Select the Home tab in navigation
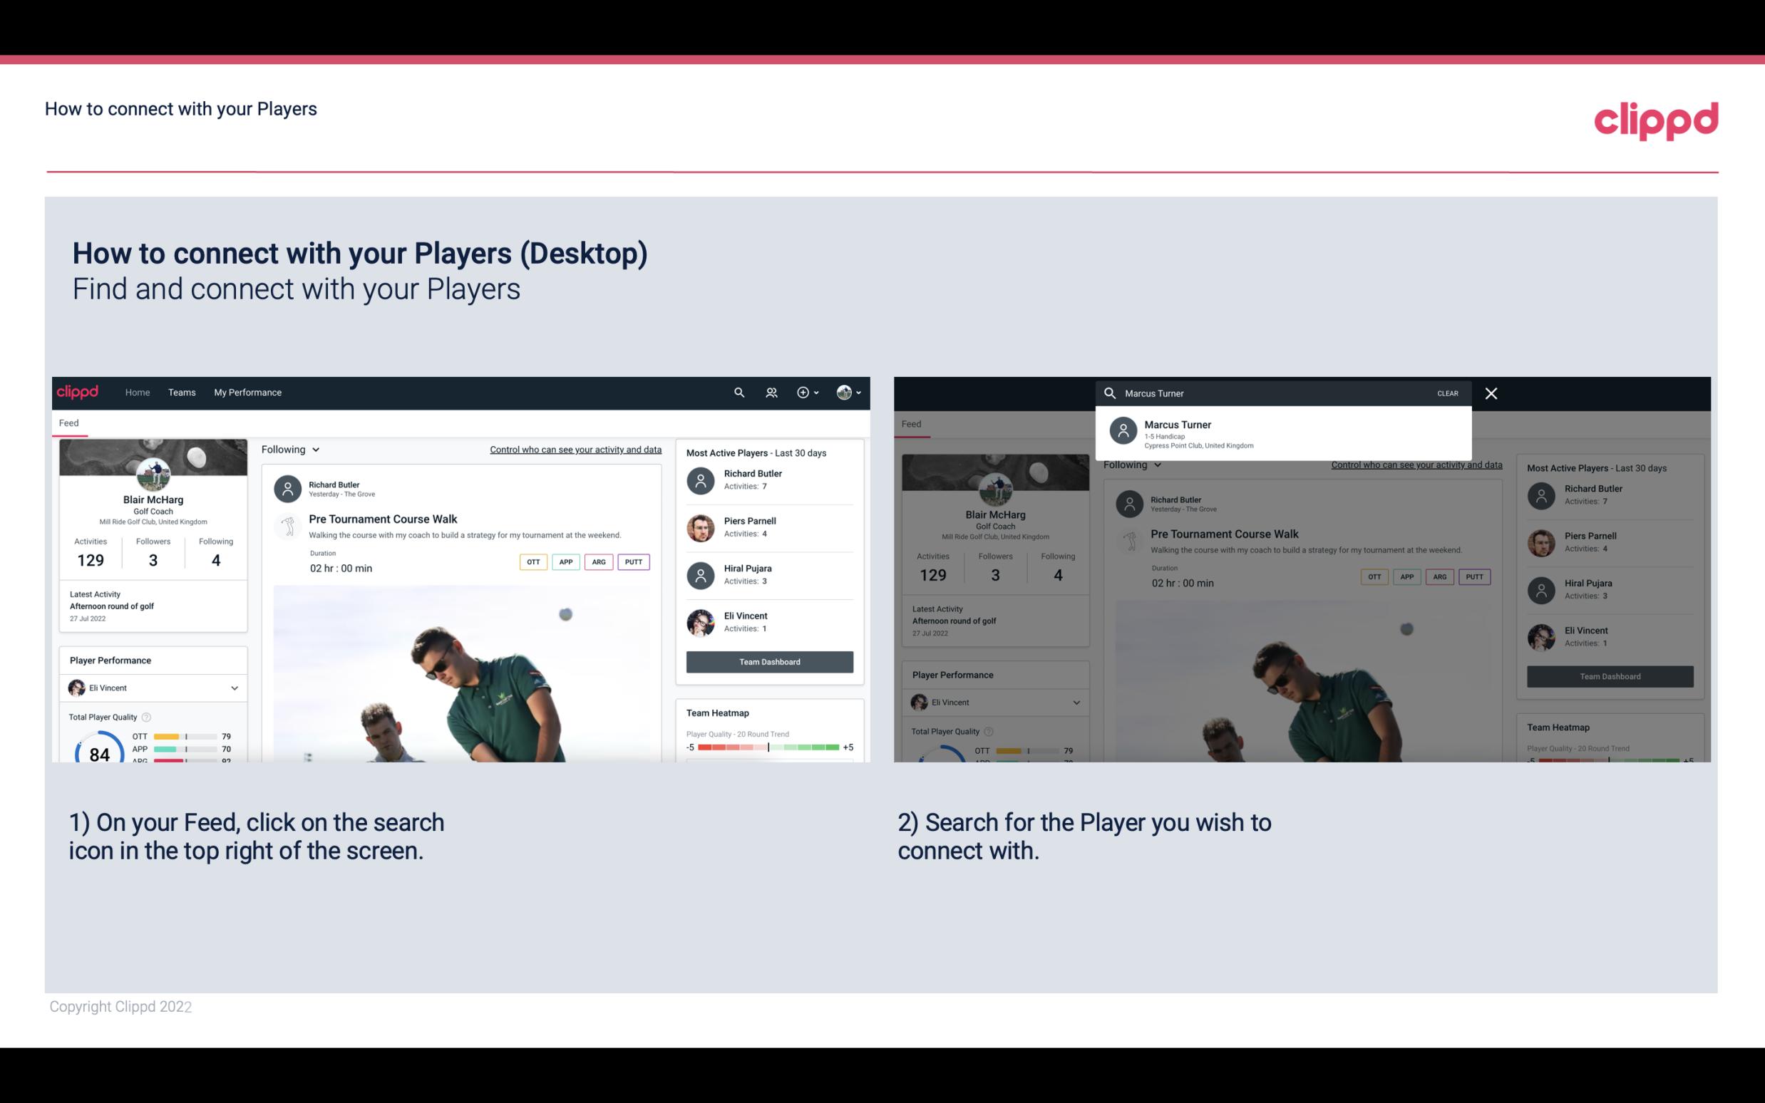Image resolution: width=1765 pixels, height=1103 pixels. click(x=136, y=391)
